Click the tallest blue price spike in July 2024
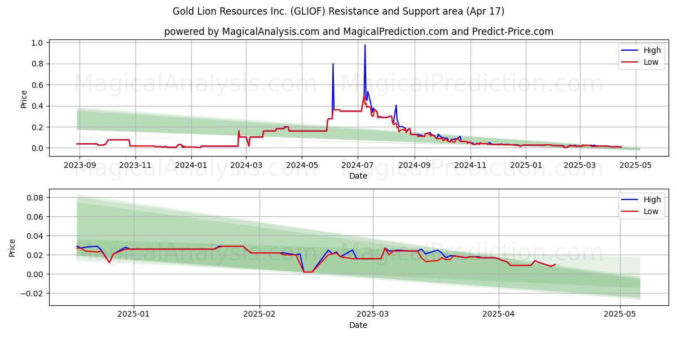677x338 pixels. tap(365, 46)
